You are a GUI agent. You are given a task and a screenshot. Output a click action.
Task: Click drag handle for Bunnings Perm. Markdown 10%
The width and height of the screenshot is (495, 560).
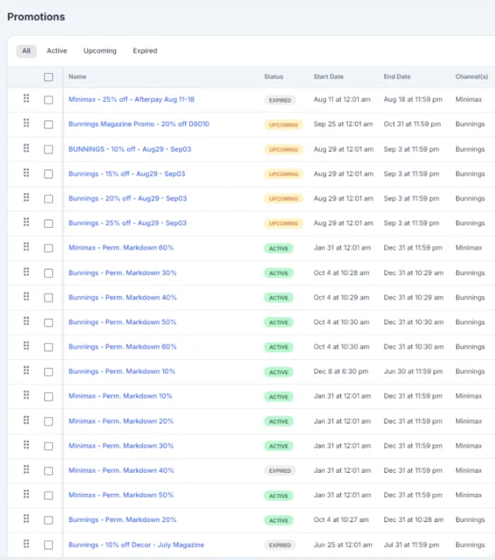[26, 370]
